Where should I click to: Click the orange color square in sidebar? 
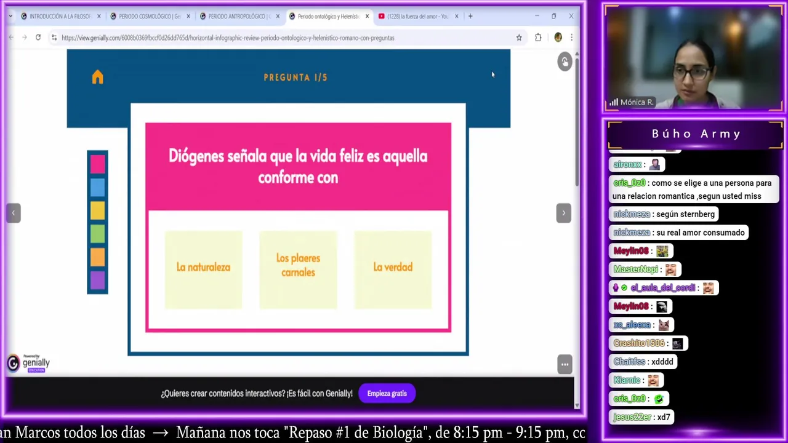click(97, 257)
